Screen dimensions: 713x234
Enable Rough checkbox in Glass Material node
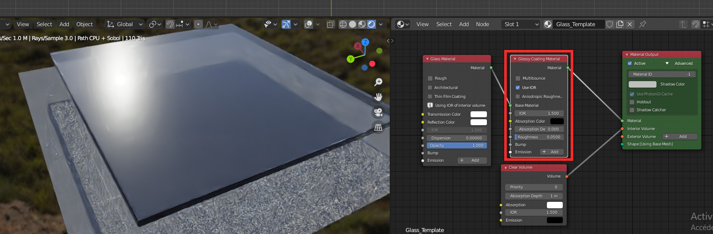point(430,78)
